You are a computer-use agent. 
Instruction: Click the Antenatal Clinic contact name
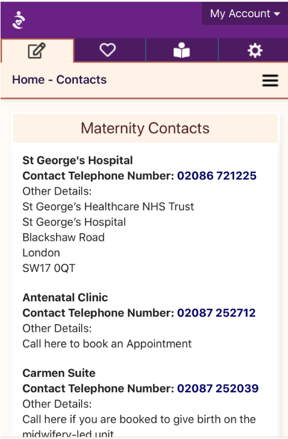(x=65, y=297)
